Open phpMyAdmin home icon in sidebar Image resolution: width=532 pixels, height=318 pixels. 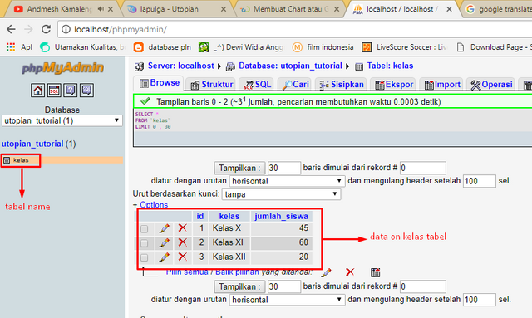click(x=37, y=91)
